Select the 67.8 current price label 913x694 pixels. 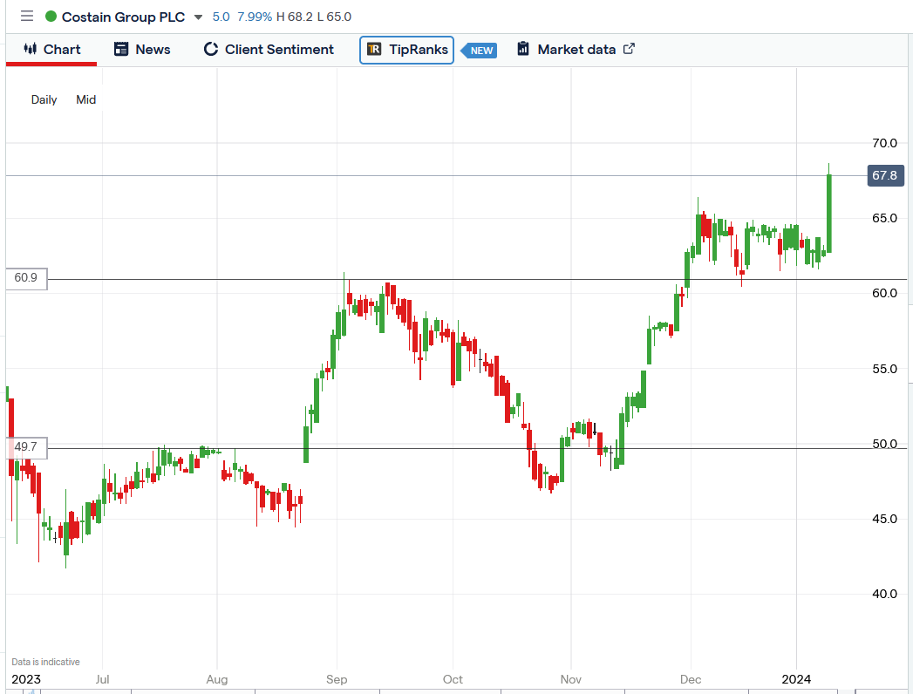(x=886, y=175)
